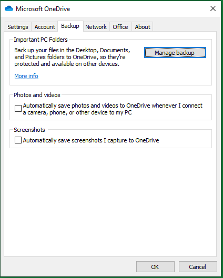View the About tab
This screenshot has height=278, width=223.
[x=143, y=27]
